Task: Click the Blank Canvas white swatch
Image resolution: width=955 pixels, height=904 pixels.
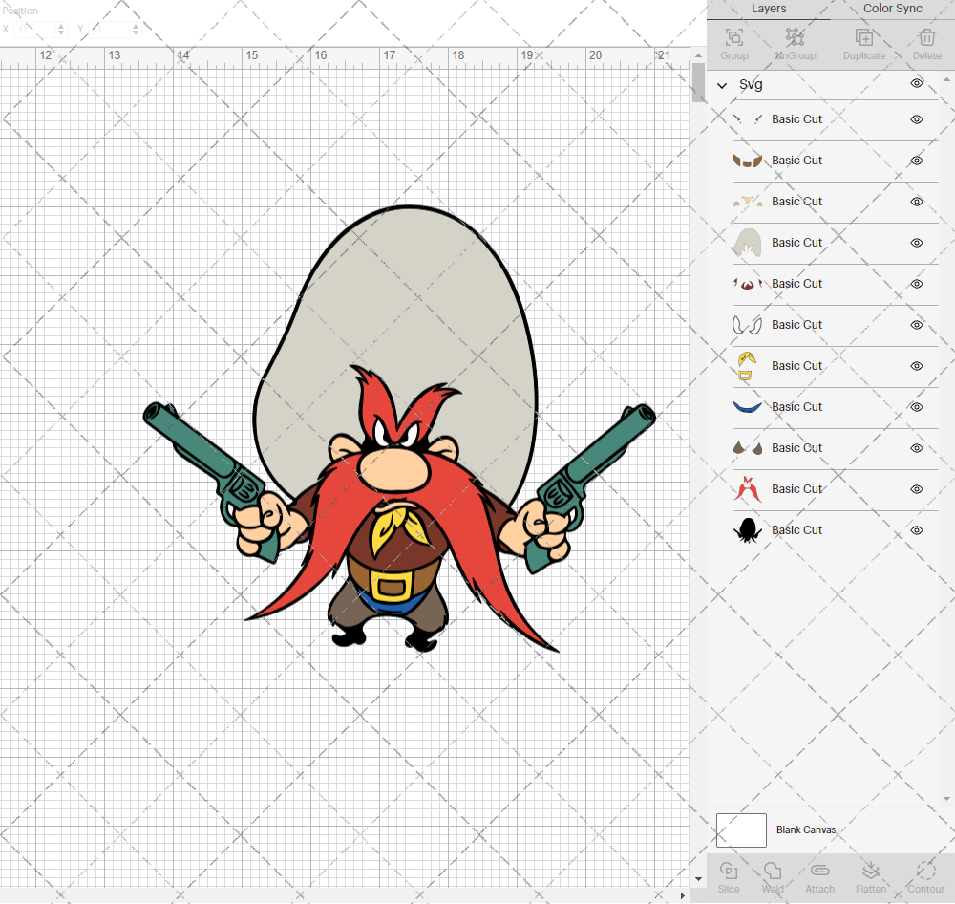Action: coord(741,830)
